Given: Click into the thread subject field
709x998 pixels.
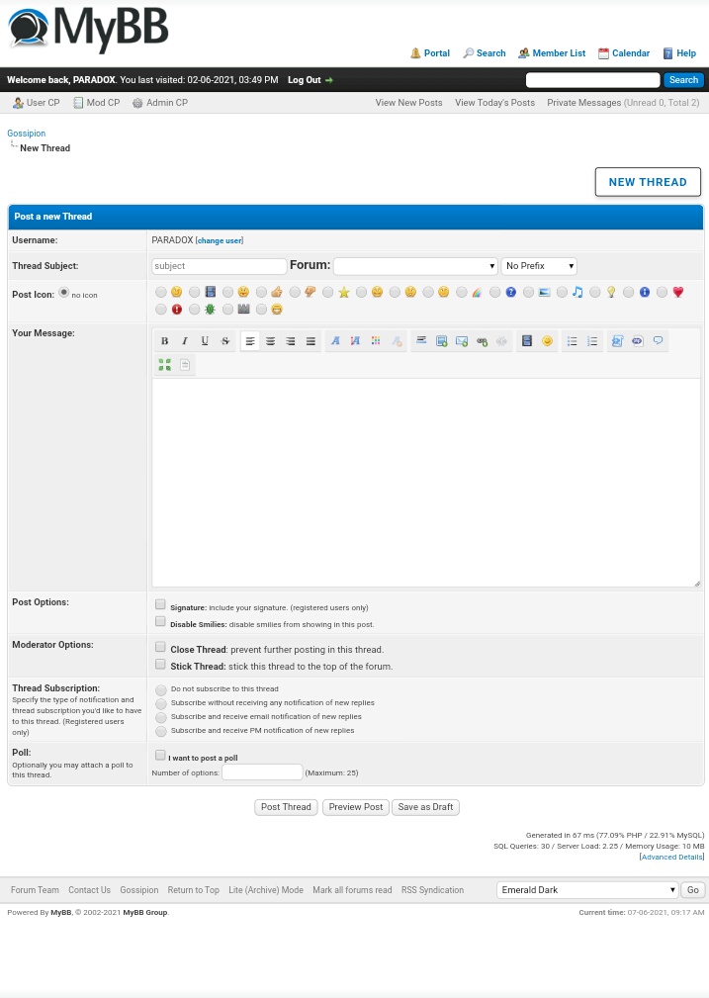Looking at the screenshot, I should [219, 266].
